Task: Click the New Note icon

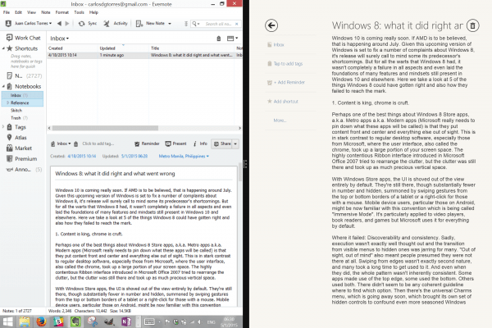Action: click(139, 24)
